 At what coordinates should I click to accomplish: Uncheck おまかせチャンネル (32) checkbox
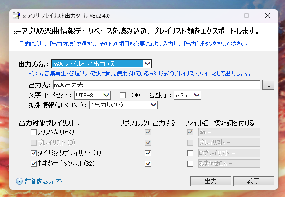(33, 163)
